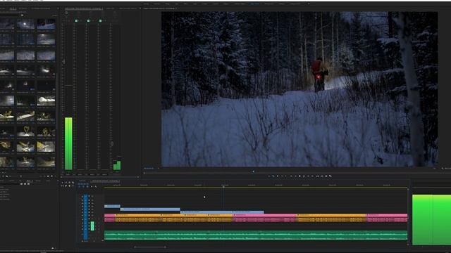451x253 pixels.
Task: Step back one frame in Program Monitor
Action: [x=295, y=176]
